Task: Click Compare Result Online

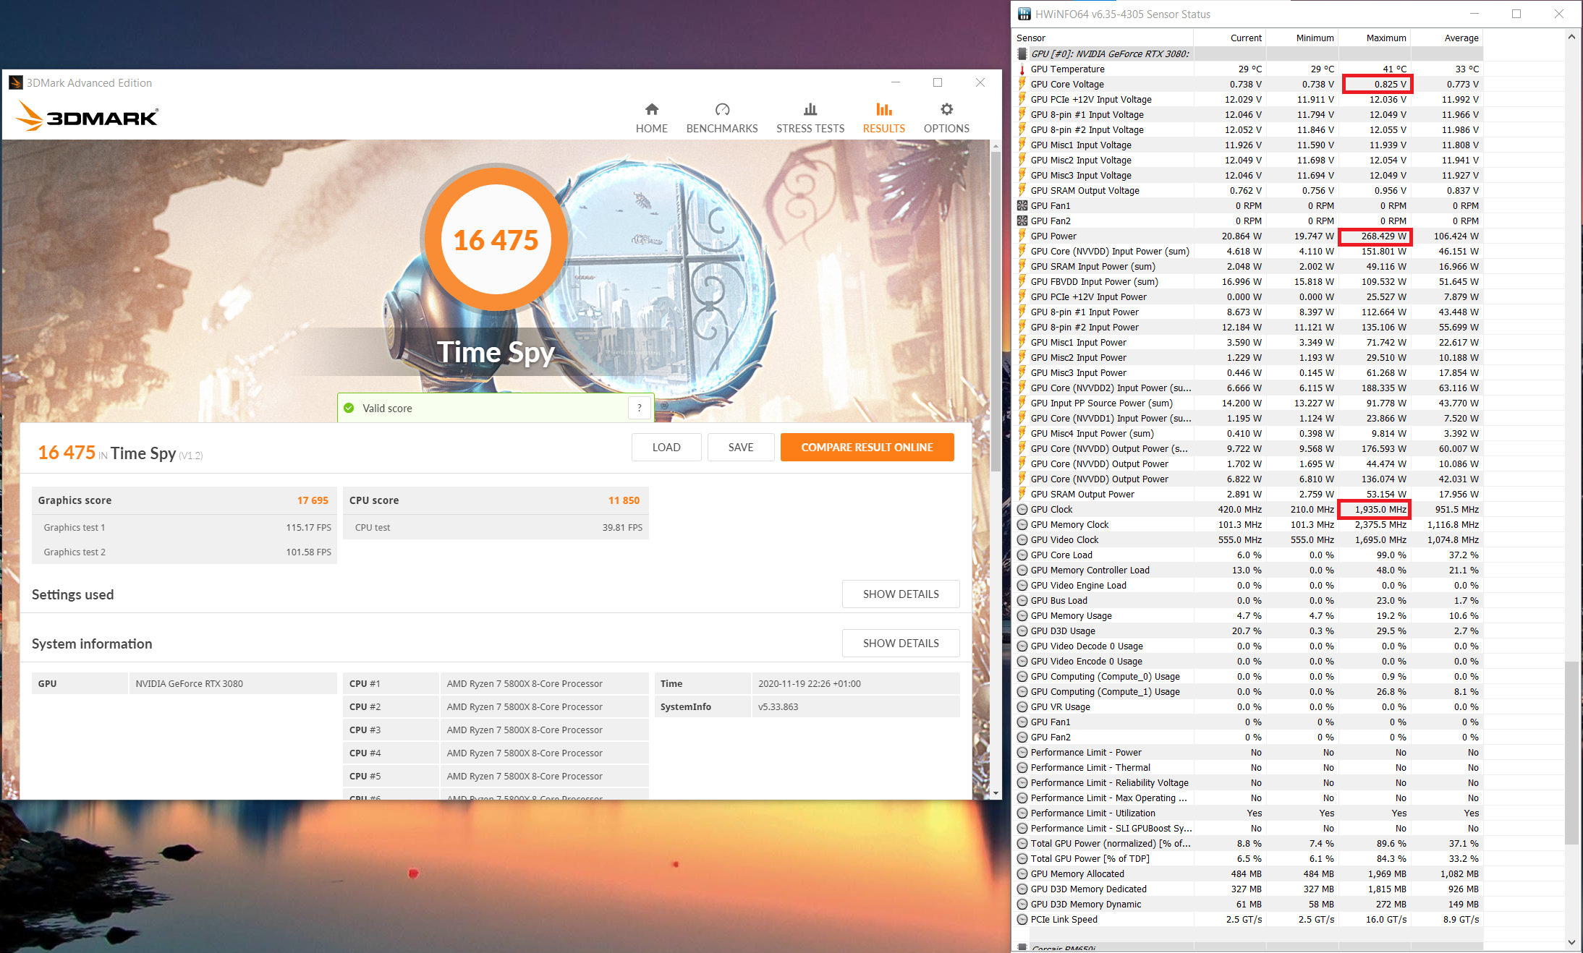Action: pos(867,447)
